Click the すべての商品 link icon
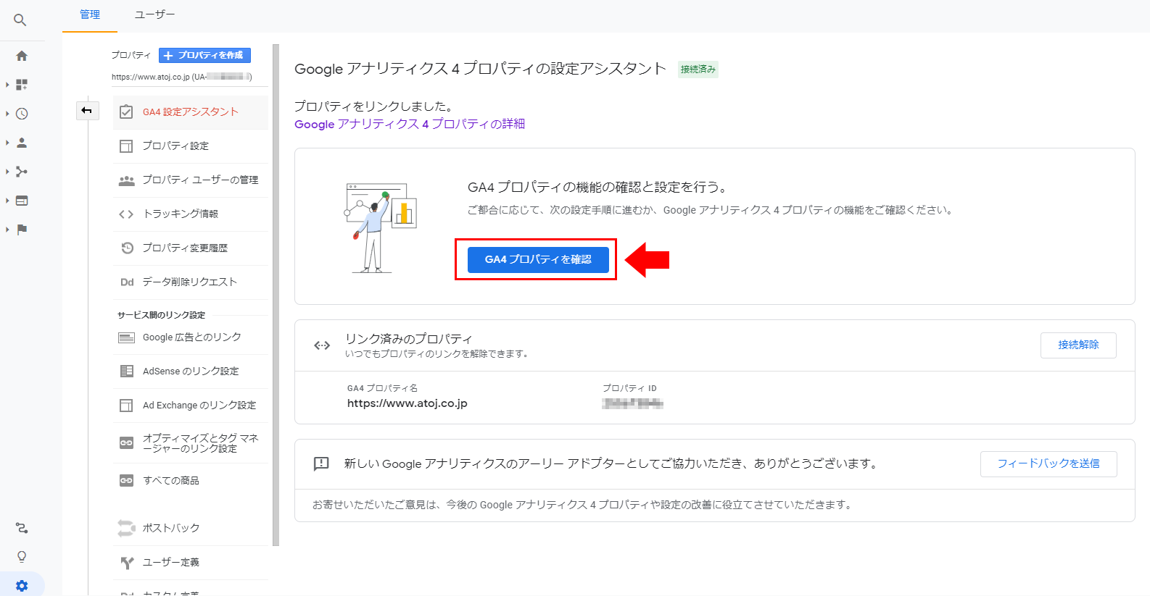The image size is (1150, 596). pyautogui.click(x=126, y=480)
